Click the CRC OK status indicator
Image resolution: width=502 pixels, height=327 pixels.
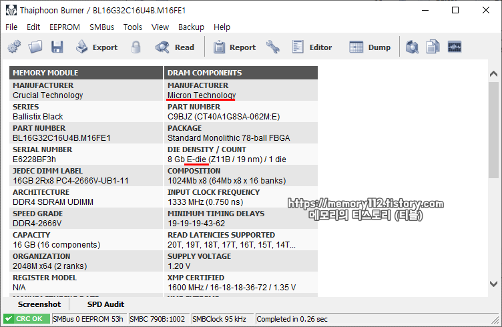(x=27, y=319)
